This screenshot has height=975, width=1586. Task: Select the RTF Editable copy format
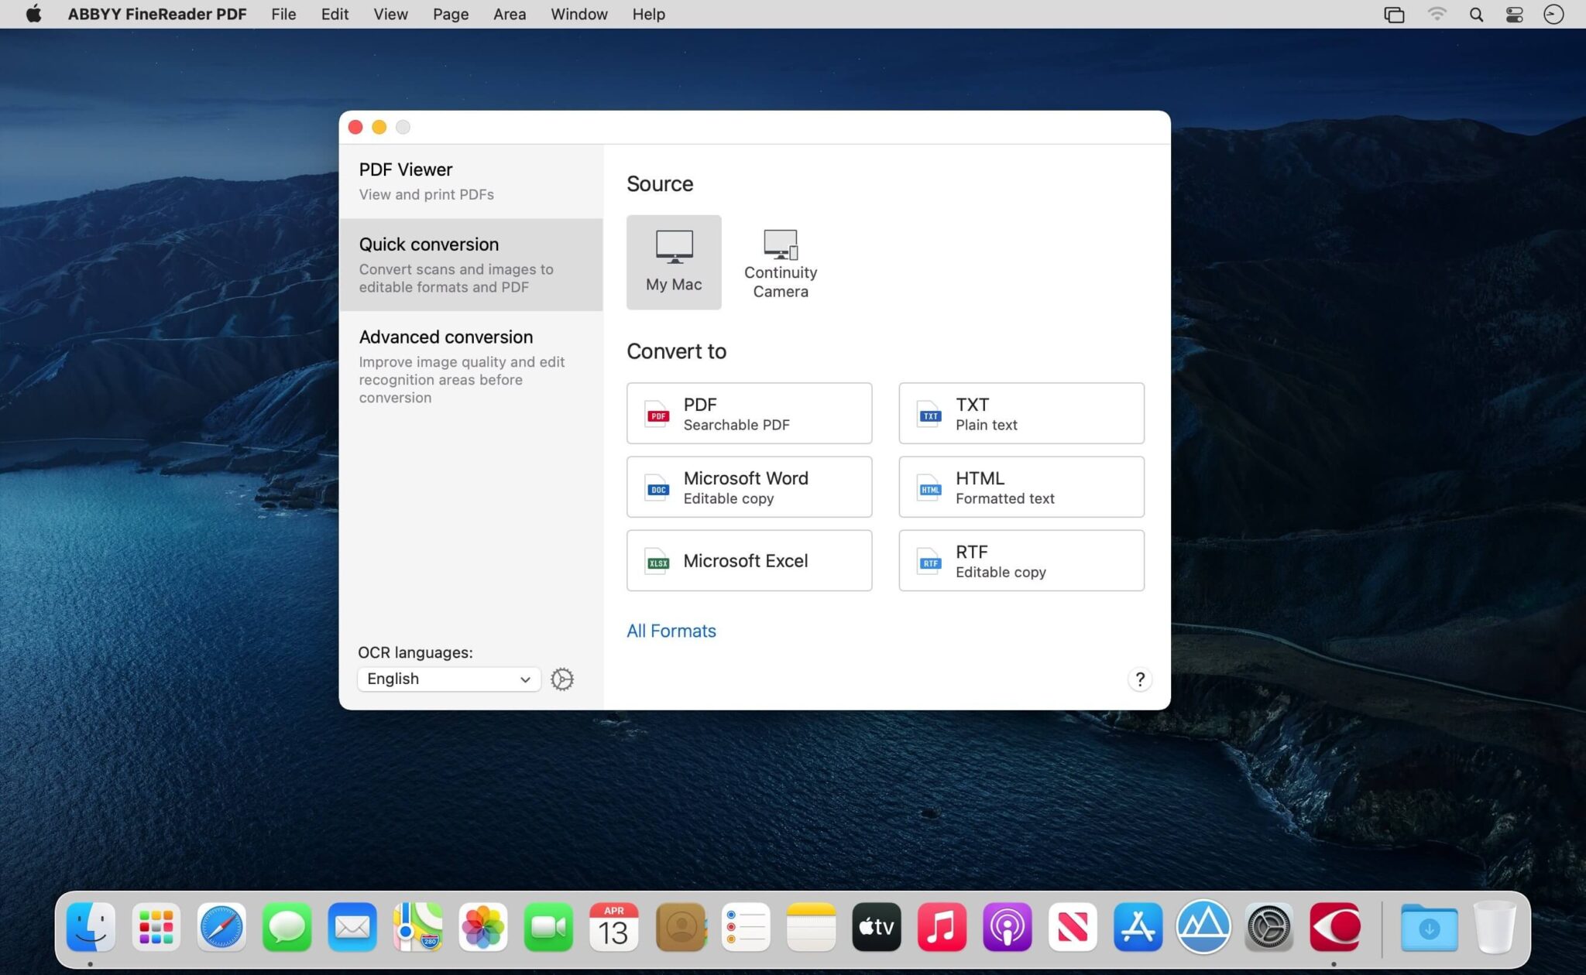point(1020,560)
